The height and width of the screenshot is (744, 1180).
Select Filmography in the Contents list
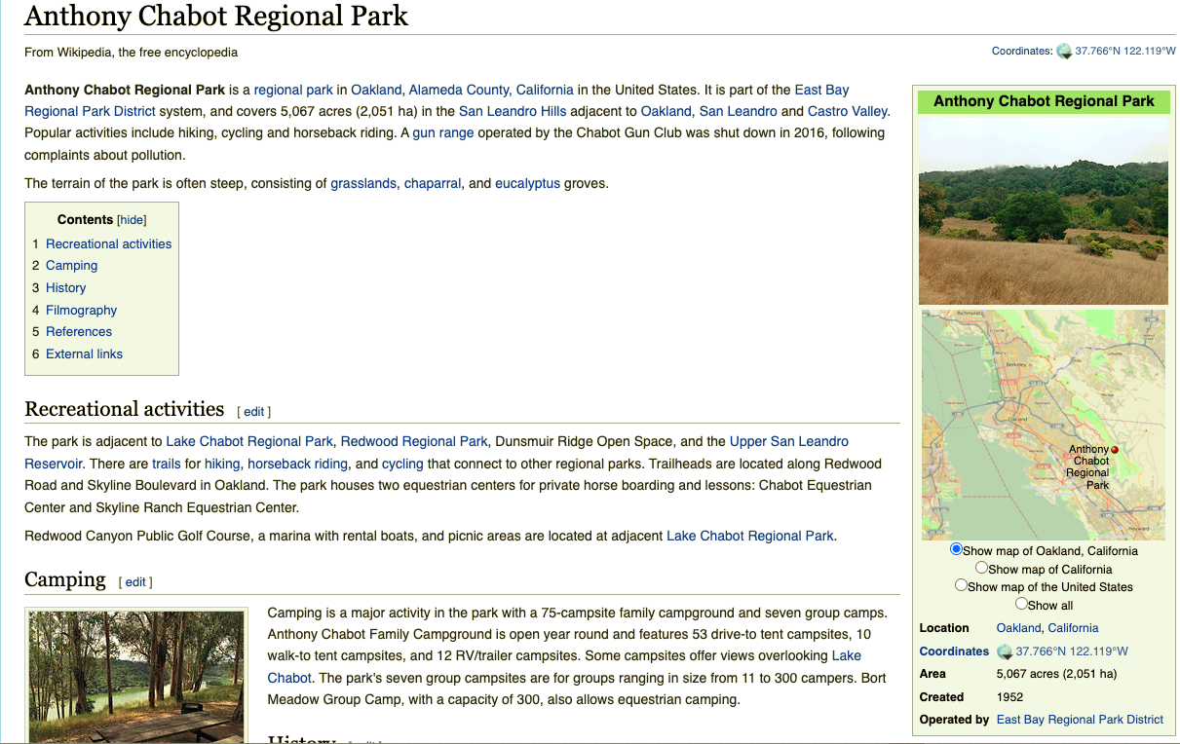(81, 311)
